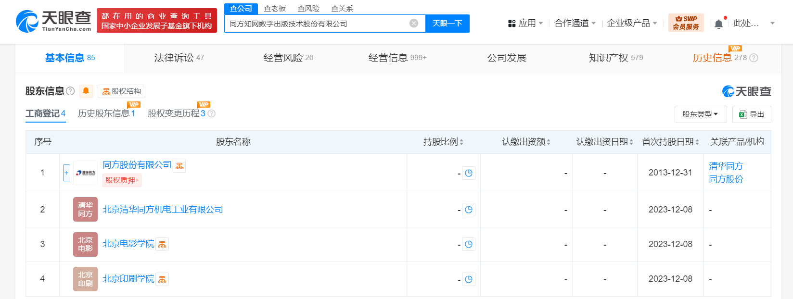Viewport: 793px width, 299px height.
Task: Click the 股权结构 button
Action: [x=122, y=91]
